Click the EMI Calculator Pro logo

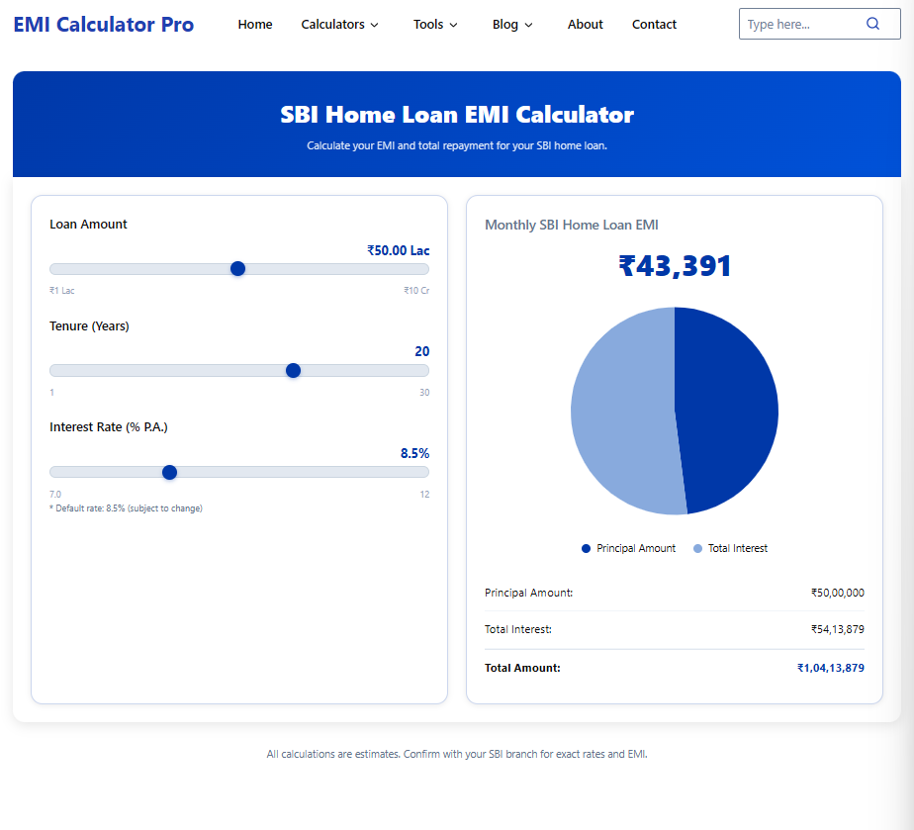[103, 24]
